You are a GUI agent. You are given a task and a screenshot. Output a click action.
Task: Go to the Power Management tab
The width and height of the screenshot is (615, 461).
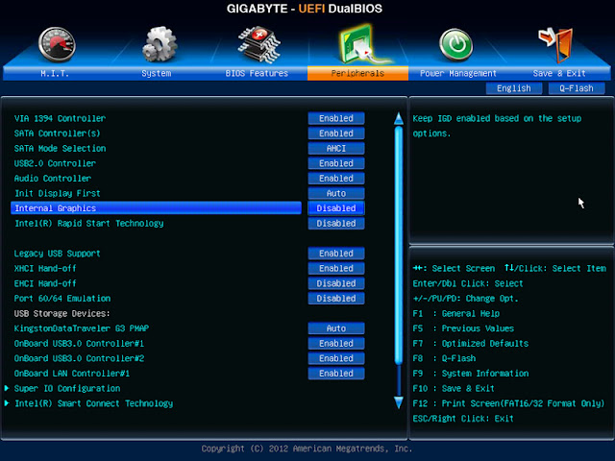point(458,73)
